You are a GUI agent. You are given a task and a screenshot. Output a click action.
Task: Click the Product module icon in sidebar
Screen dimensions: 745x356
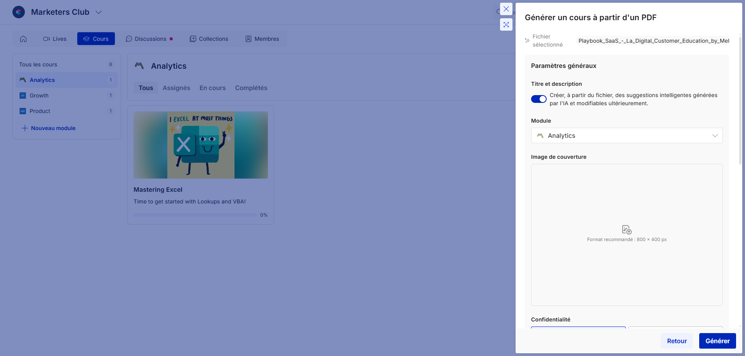point(23,111)
